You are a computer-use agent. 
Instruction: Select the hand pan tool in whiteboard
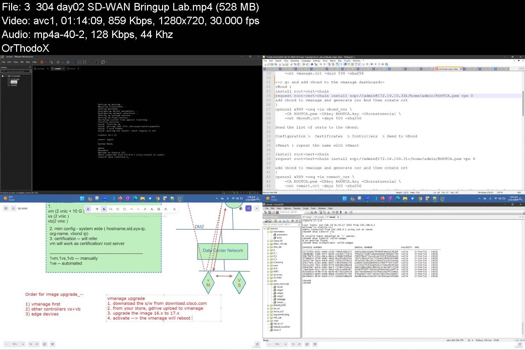(97, 209)
